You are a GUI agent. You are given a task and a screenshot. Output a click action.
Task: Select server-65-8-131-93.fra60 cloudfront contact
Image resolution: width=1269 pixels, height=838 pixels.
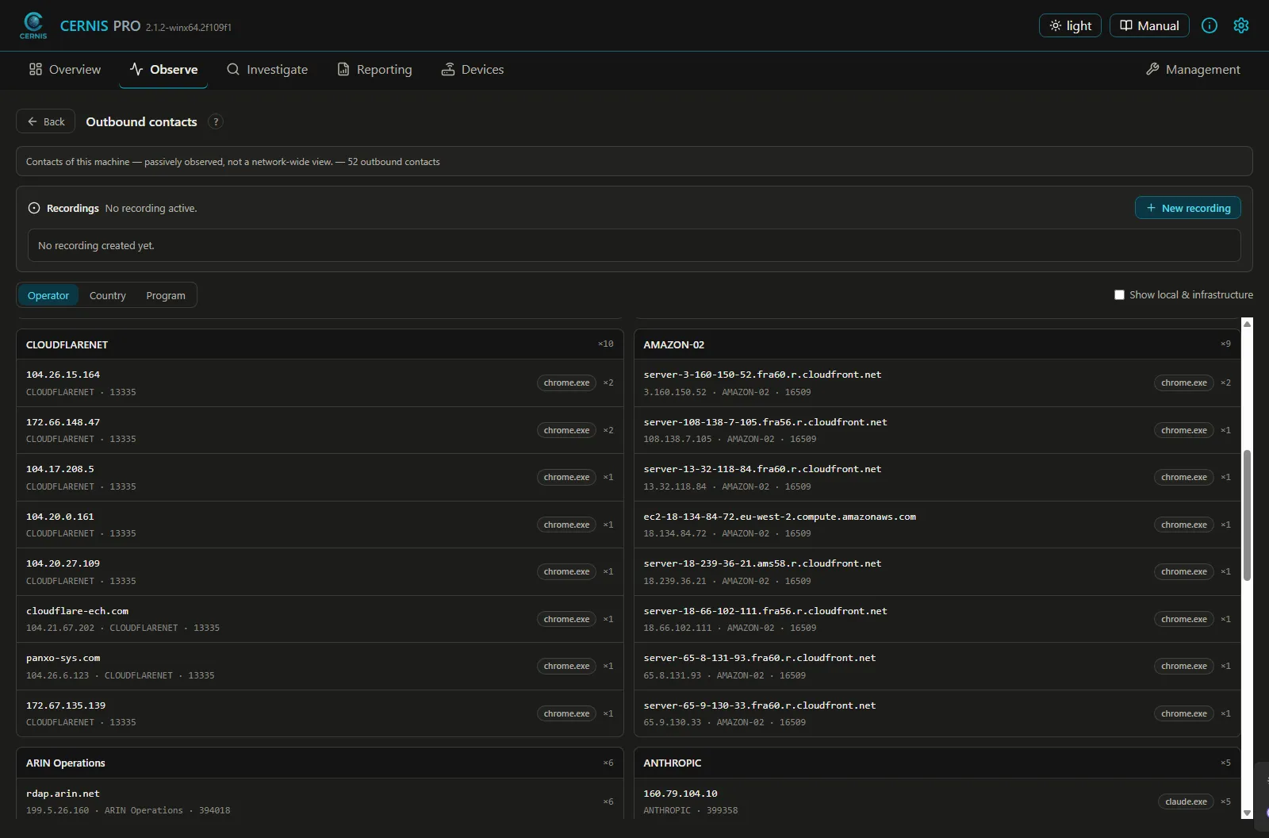pyautogui.click(x=937, y=667)
